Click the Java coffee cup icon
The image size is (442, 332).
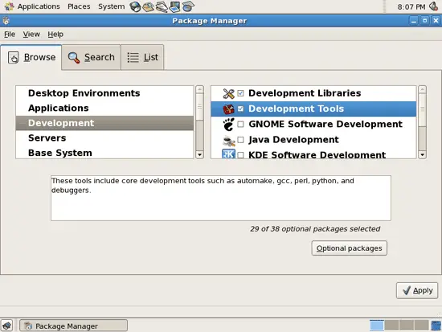tap(228, 140)
